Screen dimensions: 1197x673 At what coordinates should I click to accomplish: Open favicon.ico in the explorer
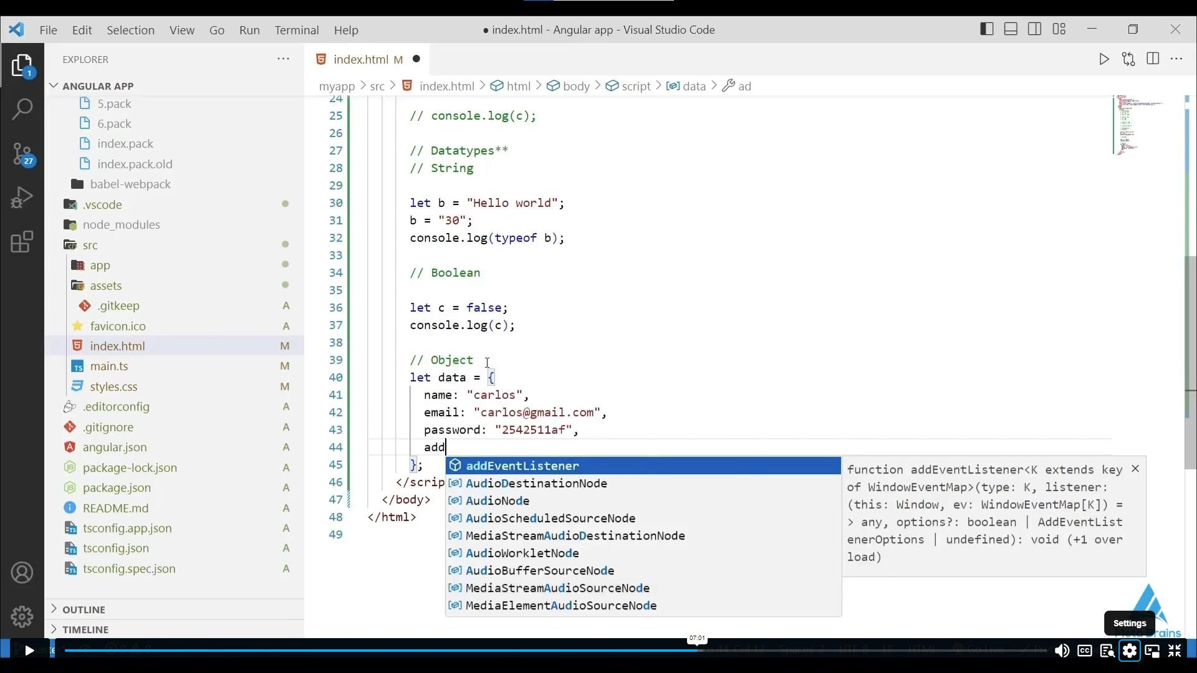(x=175, y=326)
